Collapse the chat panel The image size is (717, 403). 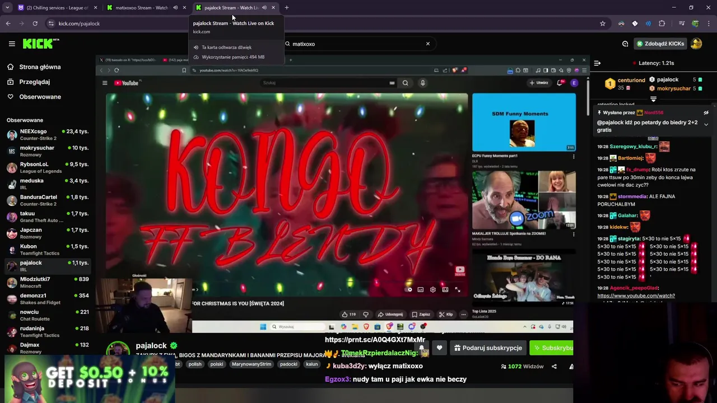597,63
